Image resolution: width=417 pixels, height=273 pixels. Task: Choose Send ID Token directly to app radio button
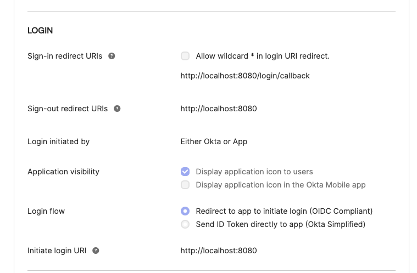[x=185, y=224]
